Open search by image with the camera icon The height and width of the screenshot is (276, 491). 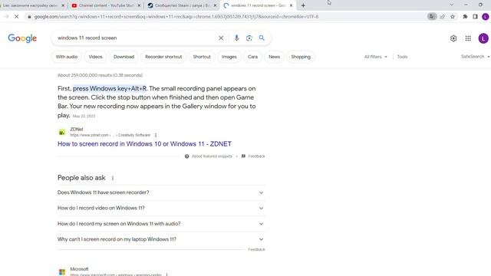(249, 38)
